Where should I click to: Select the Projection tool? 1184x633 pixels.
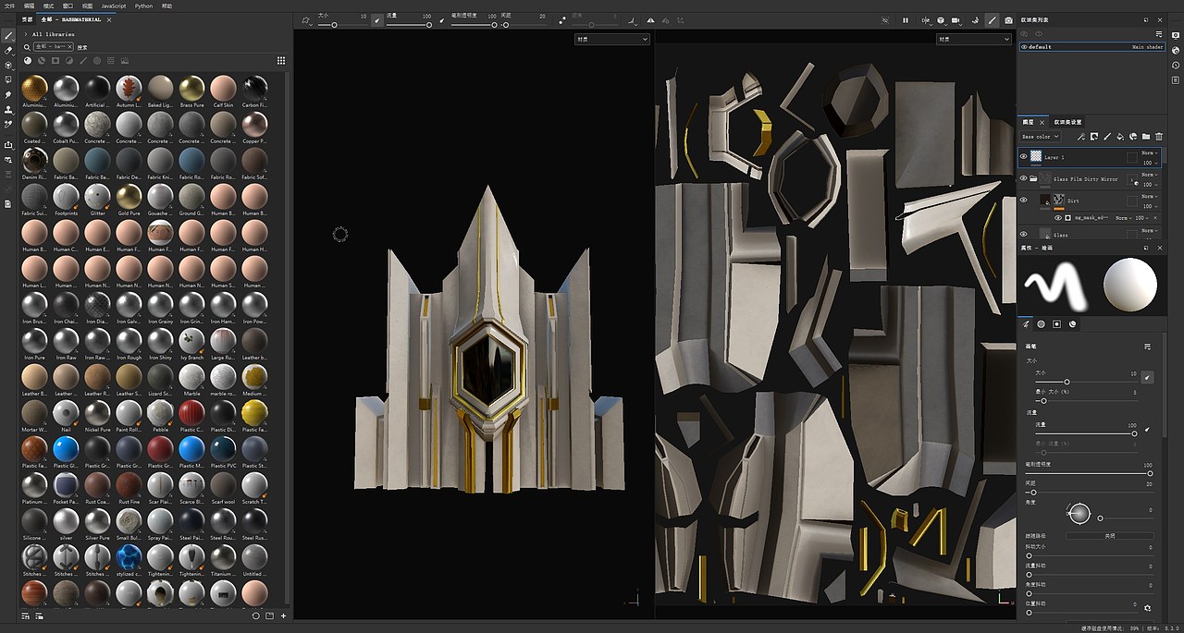[8, 66]
